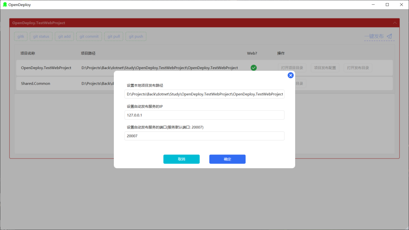Run git push command button

[136, 36]
